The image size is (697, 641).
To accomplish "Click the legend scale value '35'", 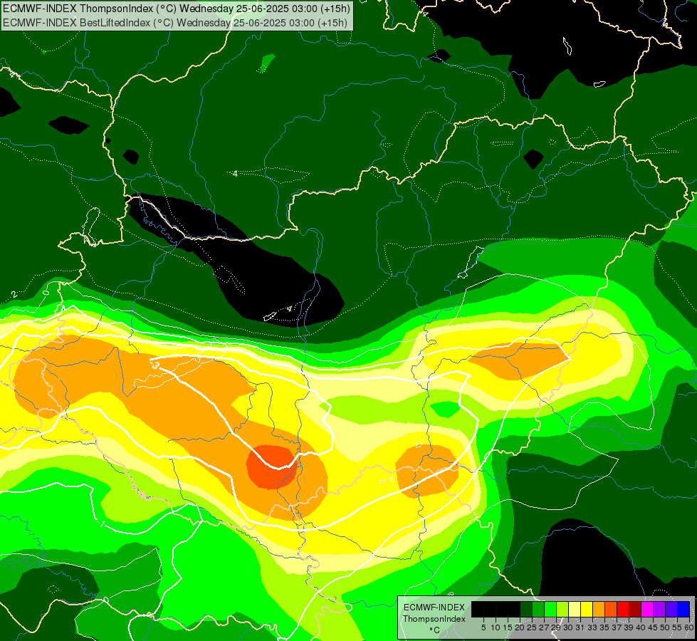I will pyautogui.click(x=604, y=627).
